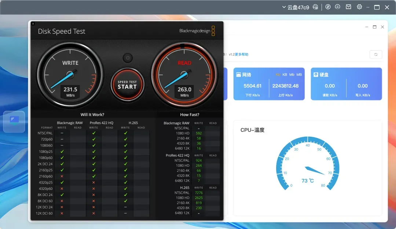Click the refresh button in monitor window
Screen dimensions: 396x229
376,55
